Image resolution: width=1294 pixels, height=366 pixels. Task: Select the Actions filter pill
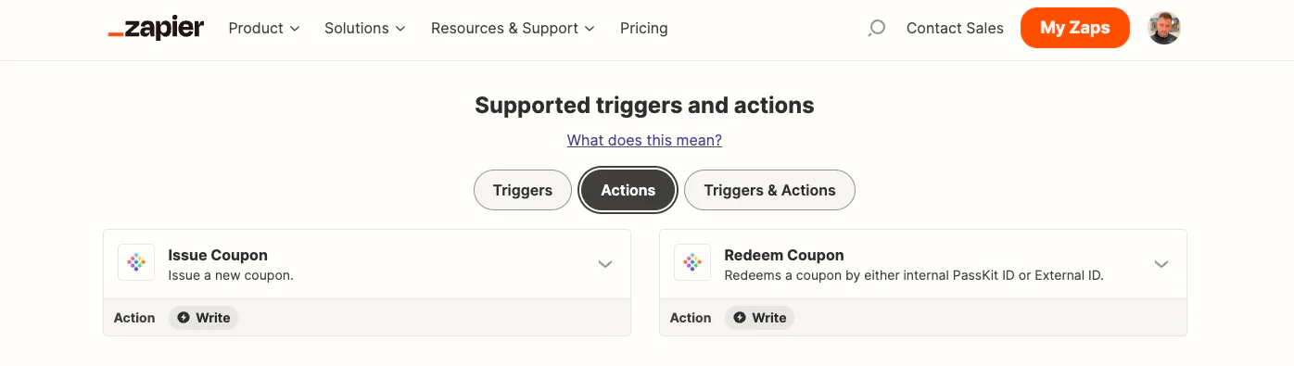(628, 190)
